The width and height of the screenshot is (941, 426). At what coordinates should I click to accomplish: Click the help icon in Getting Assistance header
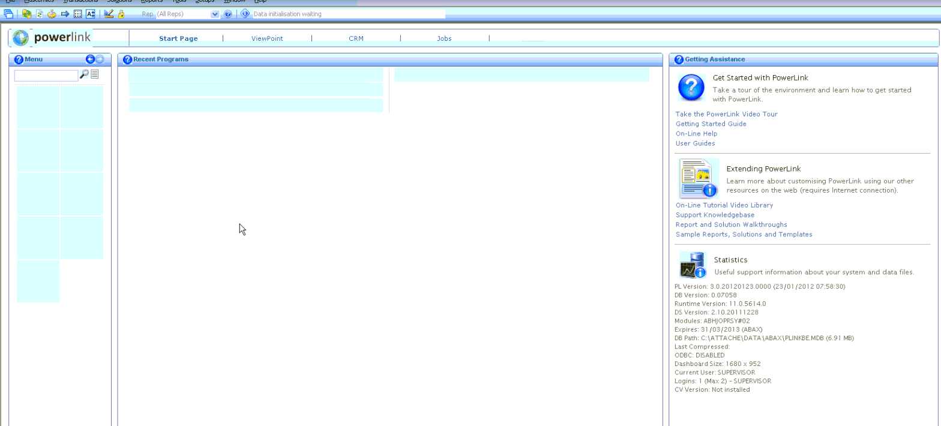click(x=679, y=59)
